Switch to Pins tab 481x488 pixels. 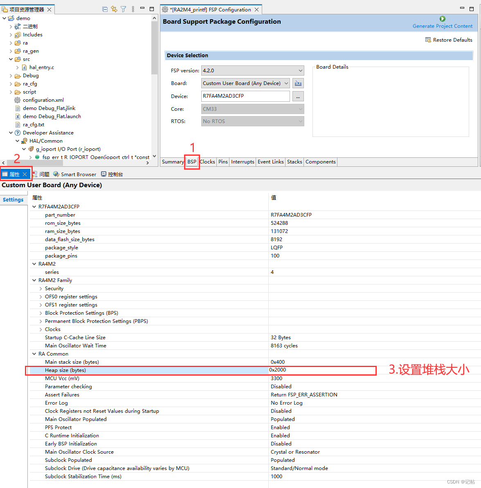coord(223,162)
